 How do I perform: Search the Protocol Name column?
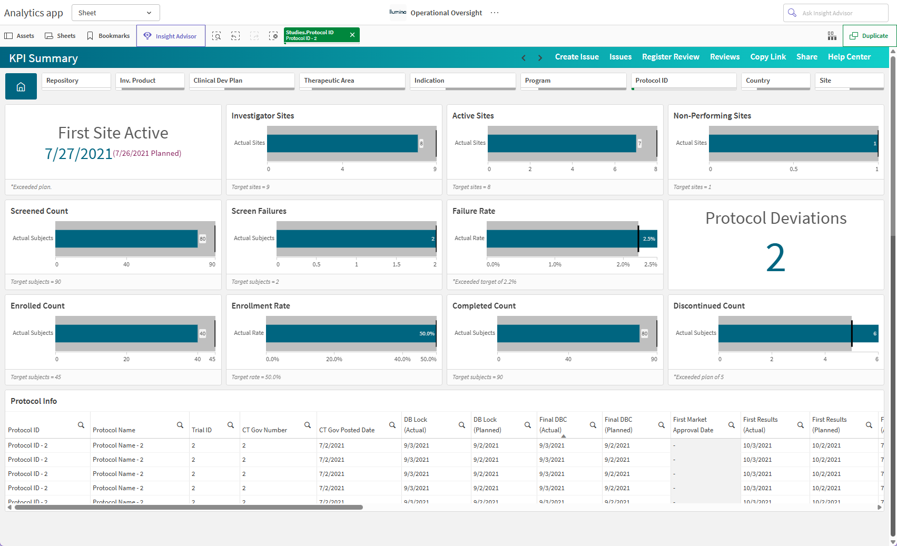(x=180, y=425)
